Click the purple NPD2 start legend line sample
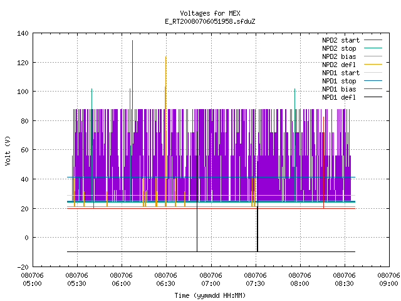Screen dimensions: 401x301 [373, 40]
